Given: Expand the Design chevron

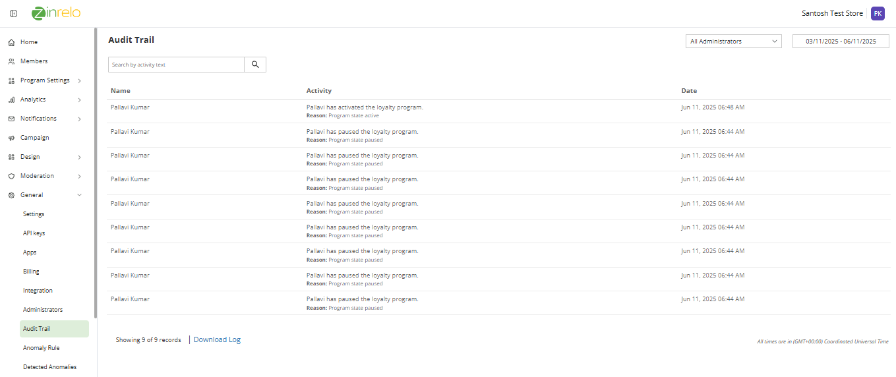Looking at the screenshot, I should pos(79,157).
